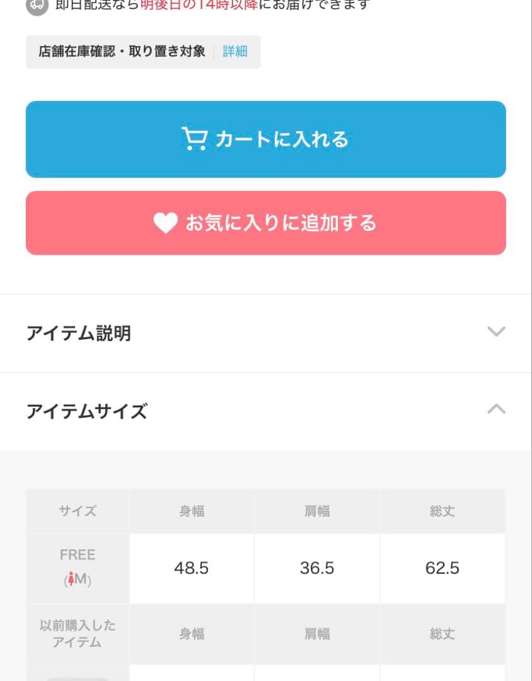
Task: Expand the アイテム説明 section chevron
Action: 496,332
